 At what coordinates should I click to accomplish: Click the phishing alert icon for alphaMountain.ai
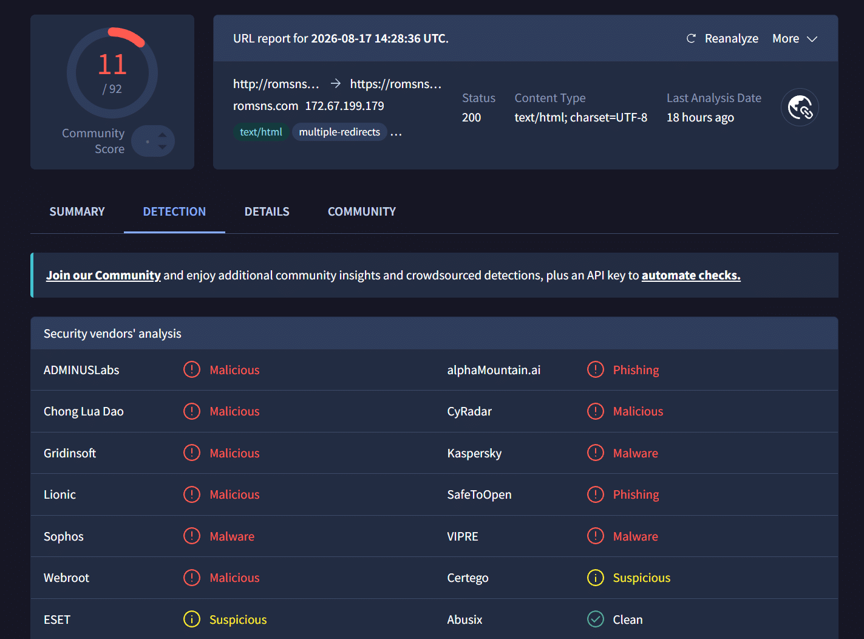point(596,369)
